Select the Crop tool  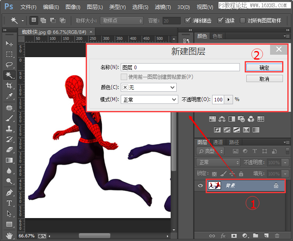pyautogui.click(x=9, y=86)
